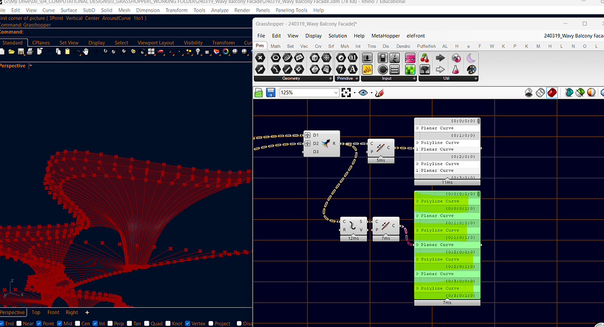This screenshot has height=327, width=604.
Task: Open the 125% zoom level dropdown
Action: click(336, 93)
